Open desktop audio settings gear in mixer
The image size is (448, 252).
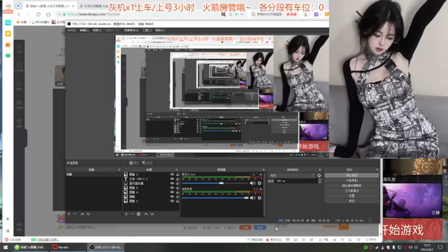(259, 198)
